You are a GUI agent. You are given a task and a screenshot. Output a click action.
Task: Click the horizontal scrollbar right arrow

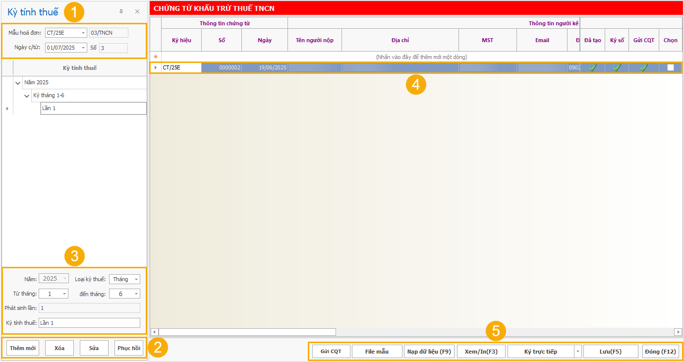click(x=678, y=332)
